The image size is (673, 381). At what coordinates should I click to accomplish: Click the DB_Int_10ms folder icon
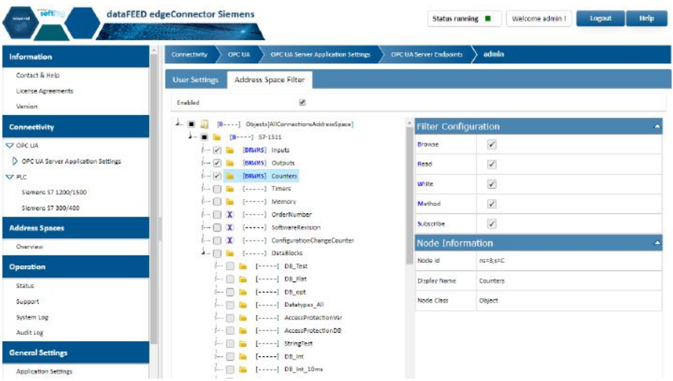click(x=242, y=369)
